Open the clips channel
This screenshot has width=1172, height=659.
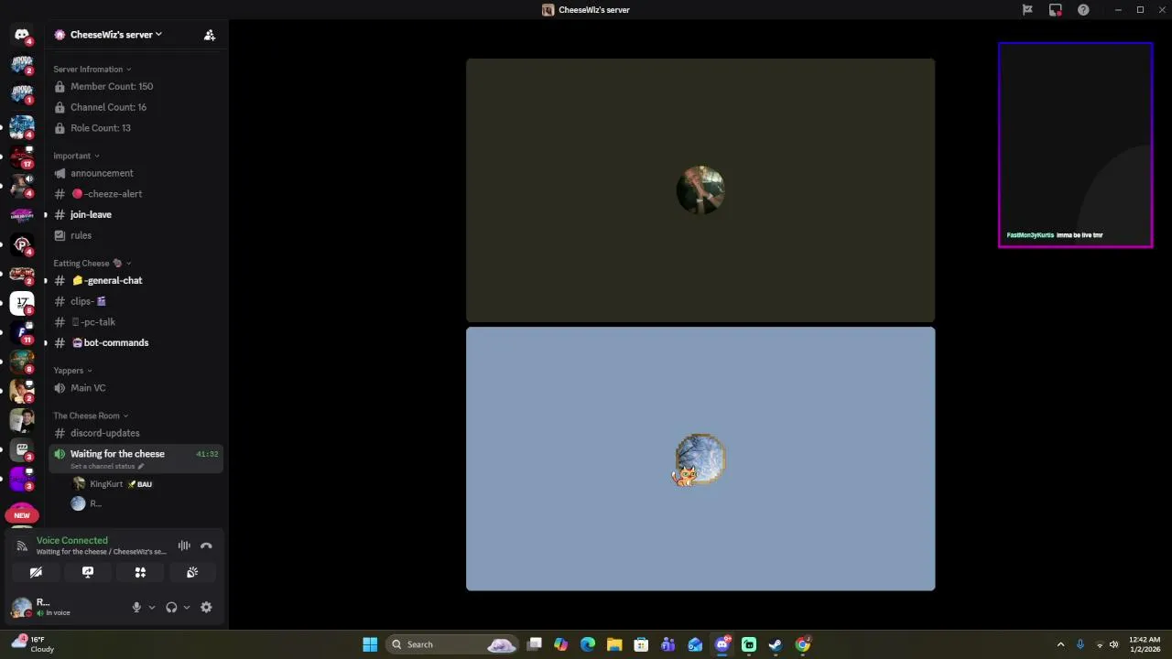(x=136, y=301)
